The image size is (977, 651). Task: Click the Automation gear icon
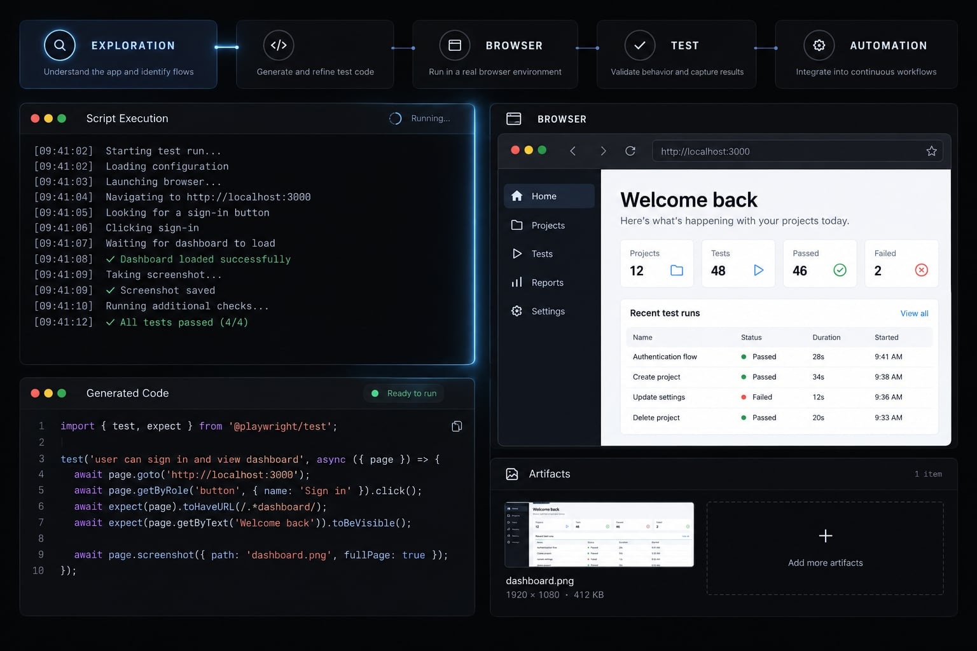pos(819,45)
